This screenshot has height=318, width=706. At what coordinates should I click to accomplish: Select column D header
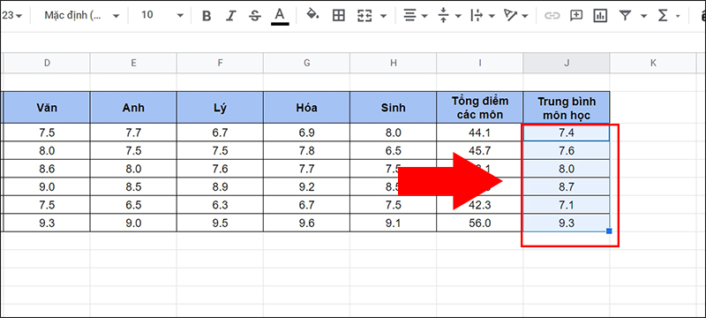click(x=47, y=63)
